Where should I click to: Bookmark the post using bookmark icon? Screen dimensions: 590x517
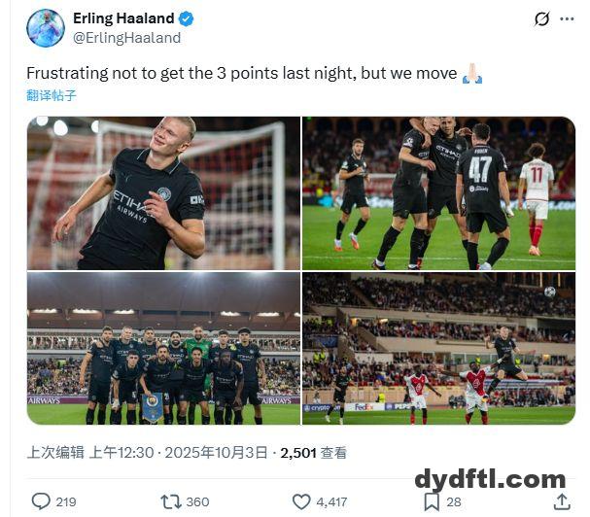point(432,501)
